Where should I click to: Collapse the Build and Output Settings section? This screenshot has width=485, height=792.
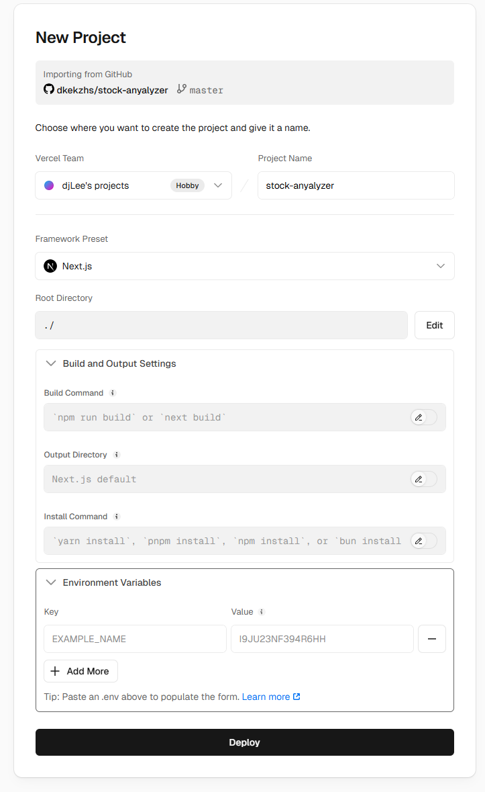click(51, 363)
